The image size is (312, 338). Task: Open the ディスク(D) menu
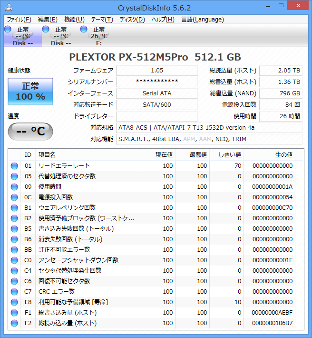tap(132, 20)
